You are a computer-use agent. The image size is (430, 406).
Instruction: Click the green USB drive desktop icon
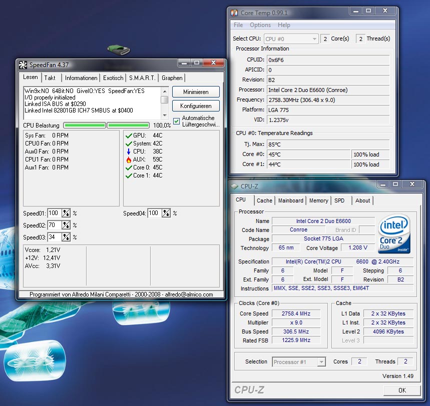119,49
